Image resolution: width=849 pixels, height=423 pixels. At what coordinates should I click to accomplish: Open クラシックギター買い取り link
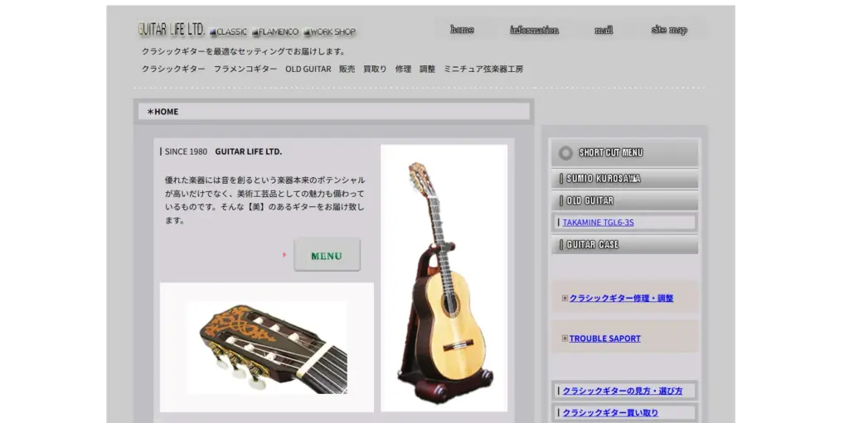coord(610,413)
